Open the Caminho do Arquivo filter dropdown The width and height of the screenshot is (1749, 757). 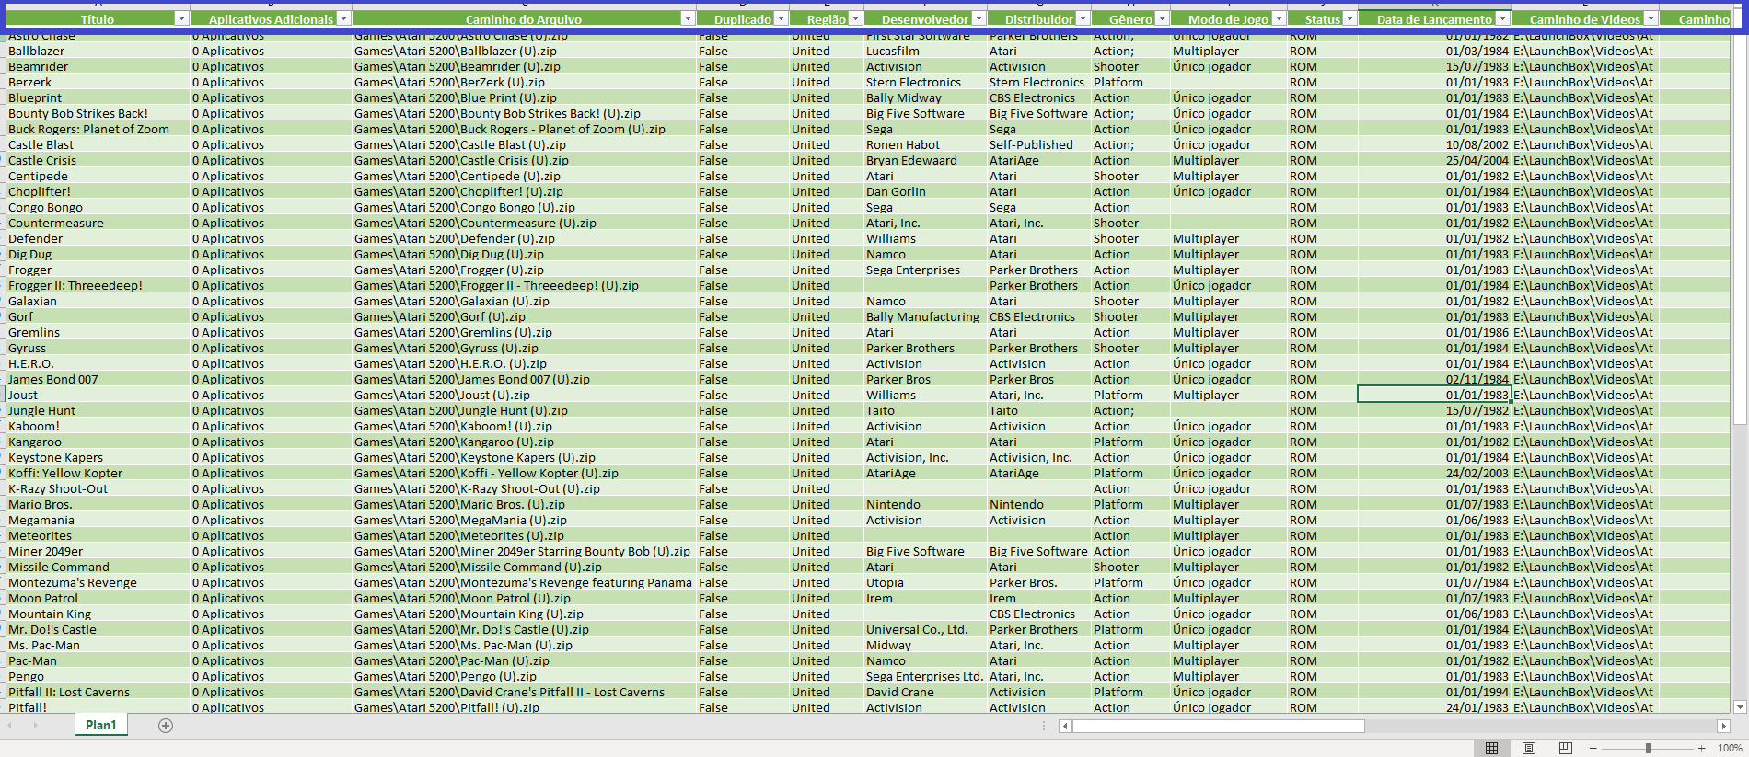point(688,18)
